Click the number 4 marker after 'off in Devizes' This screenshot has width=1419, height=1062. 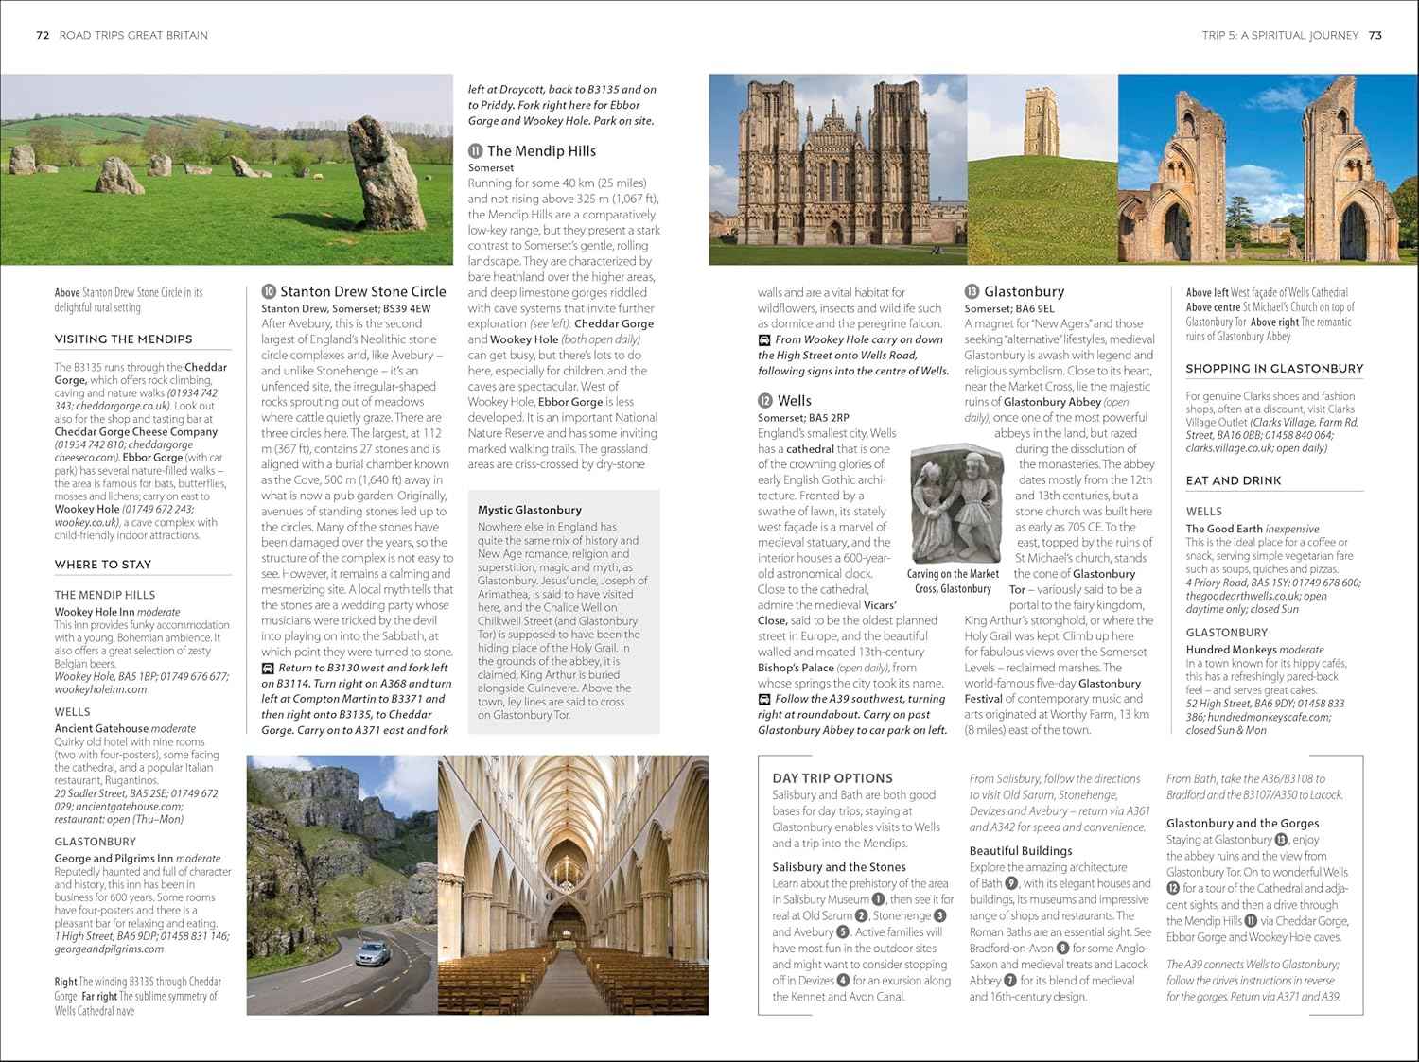click(x=843, y=981)
